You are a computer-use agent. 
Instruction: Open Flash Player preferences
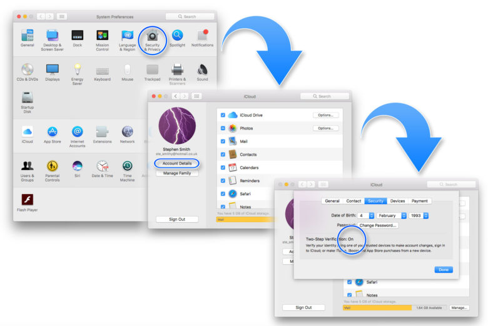click(28, 200)
